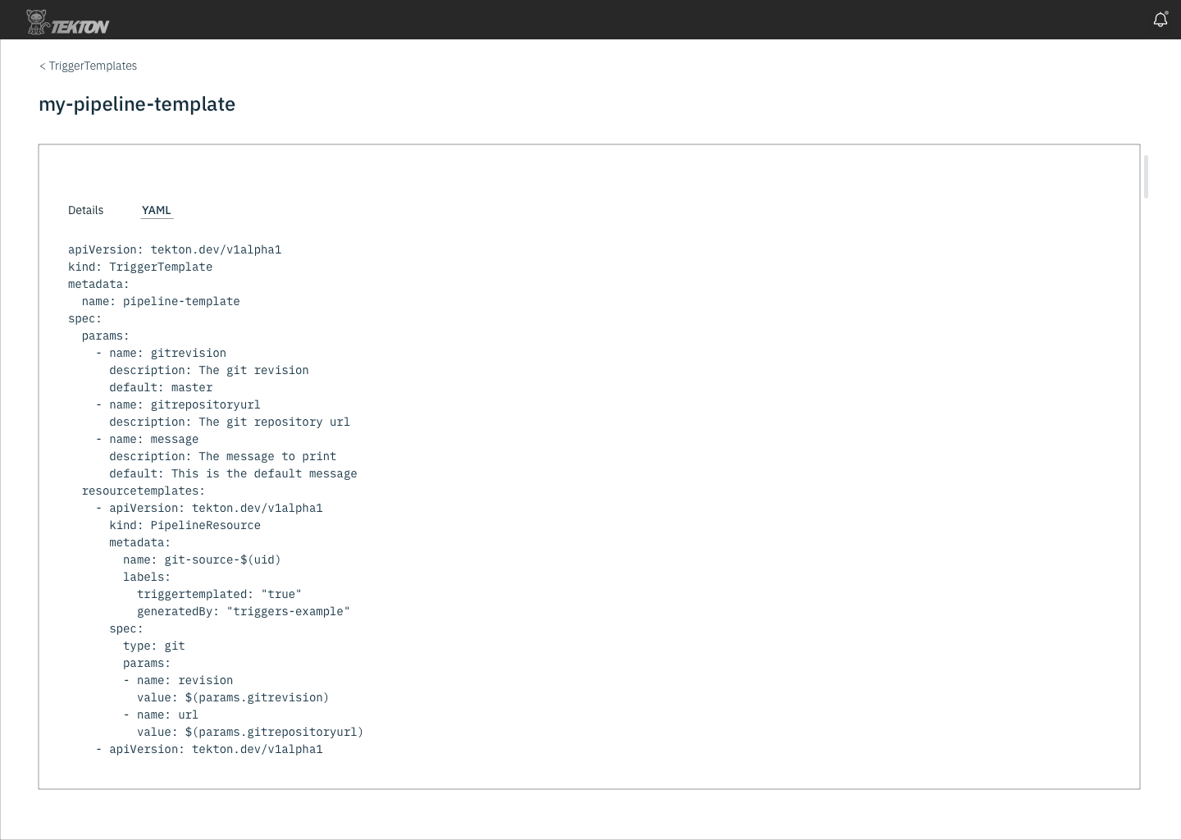Screen dimensions: 1181x840
Task: Select the value: $(params.gitrevision) text
Action: coord(233,697)
